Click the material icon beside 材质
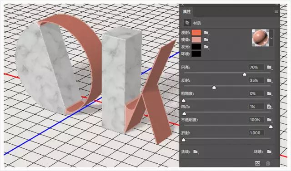The height and width of the screenshot is (171, 291). click(x=187, y=23)
